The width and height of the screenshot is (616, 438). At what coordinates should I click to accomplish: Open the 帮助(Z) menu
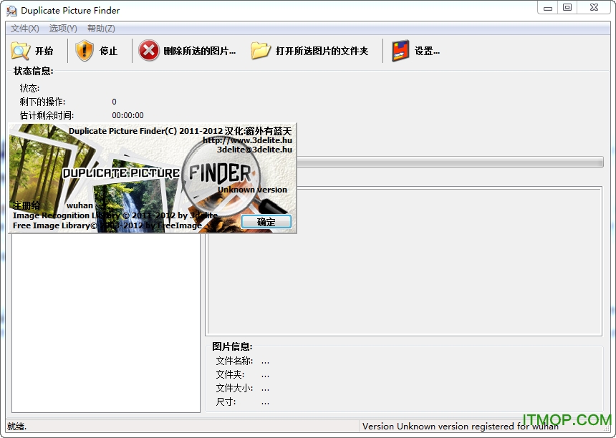(101, 29)
